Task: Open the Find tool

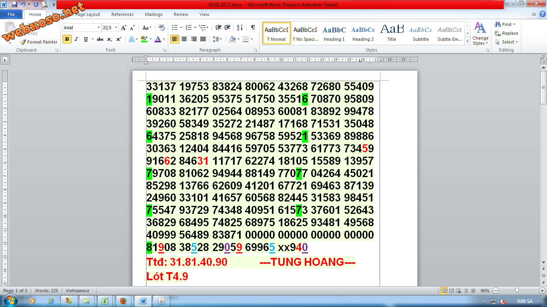Action: coord(506,24)
